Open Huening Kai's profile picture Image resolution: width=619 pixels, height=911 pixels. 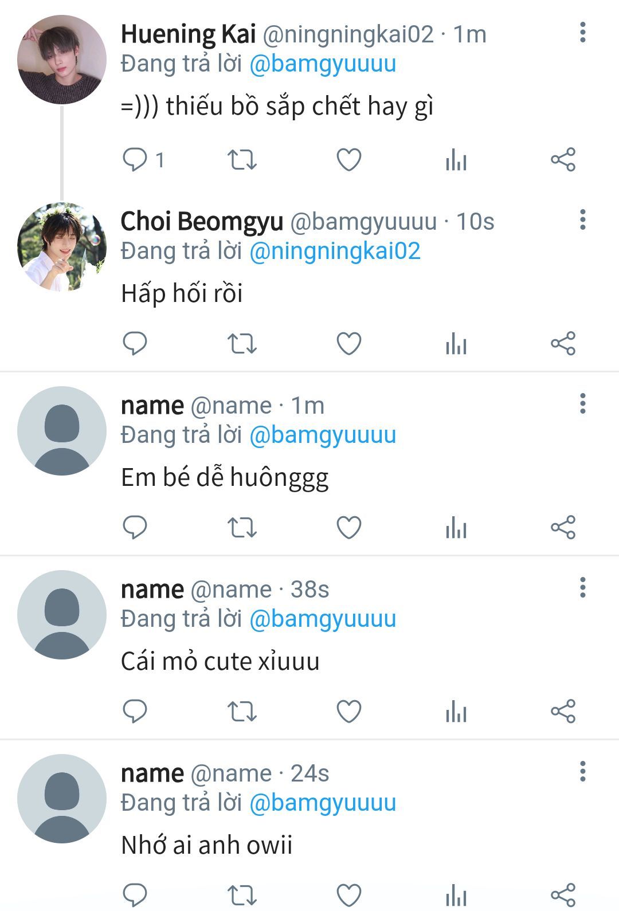[x=62, y=60]
